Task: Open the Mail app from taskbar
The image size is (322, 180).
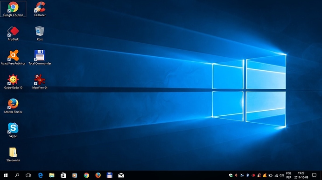Action: point(121,175)
